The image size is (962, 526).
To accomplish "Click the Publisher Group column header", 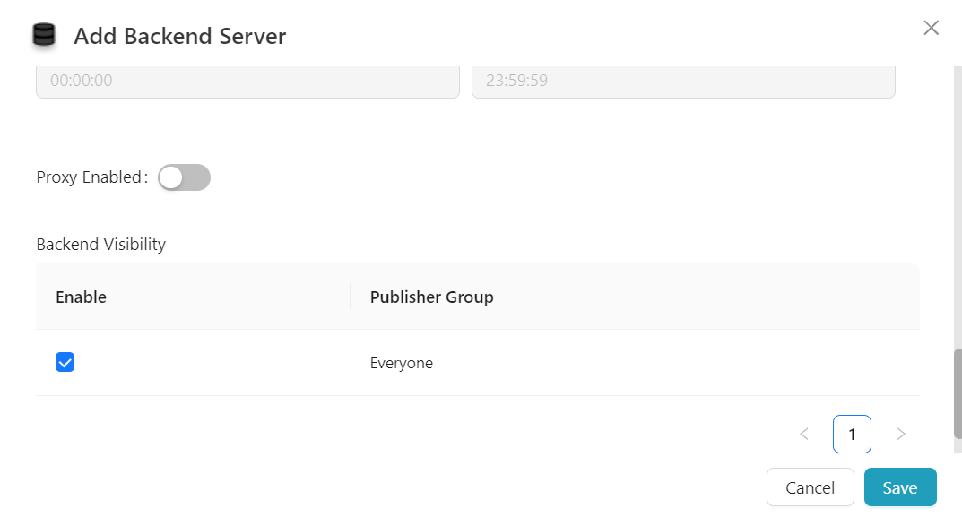I will click(x=431, y=297).
